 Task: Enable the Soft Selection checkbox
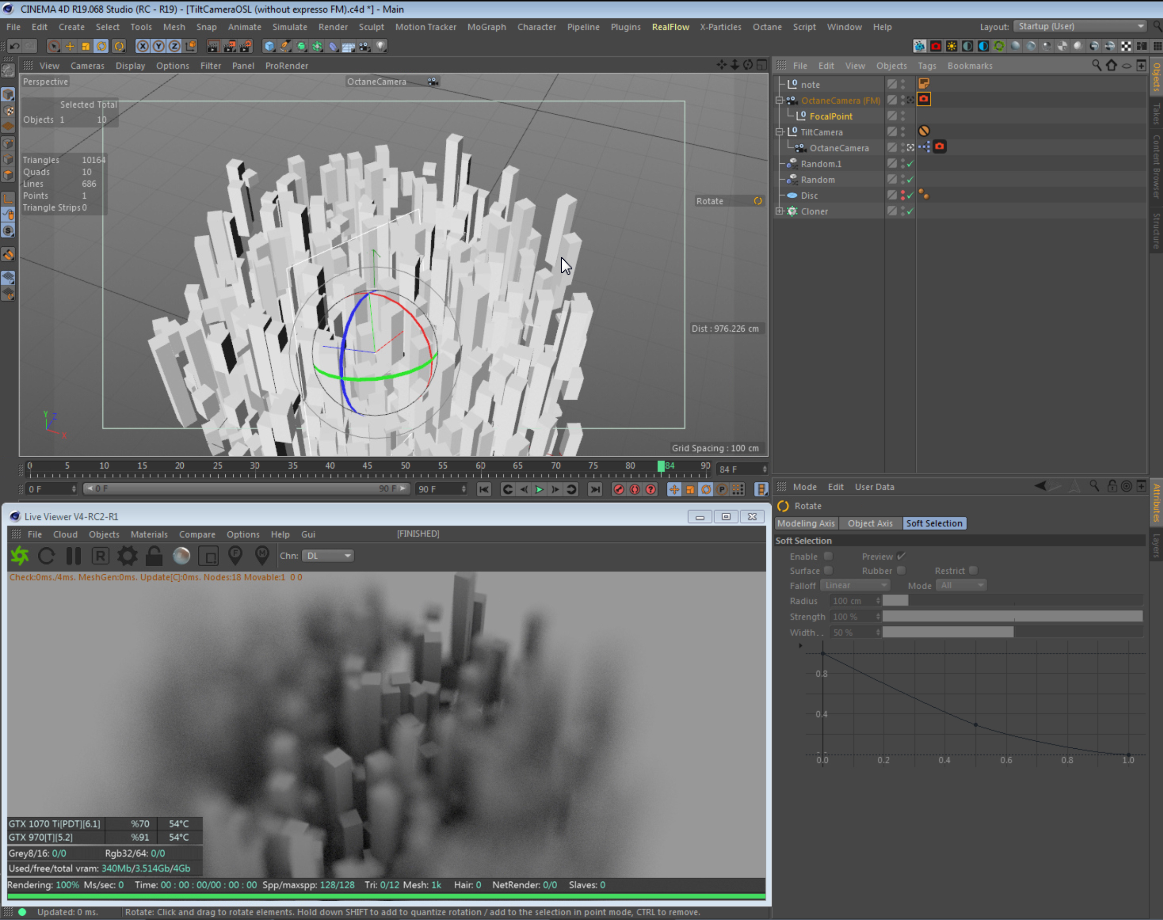point(828,556)
